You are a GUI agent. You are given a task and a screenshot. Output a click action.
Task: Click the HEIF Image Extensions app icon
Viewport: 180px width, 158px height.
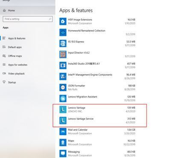coord(63,21)
